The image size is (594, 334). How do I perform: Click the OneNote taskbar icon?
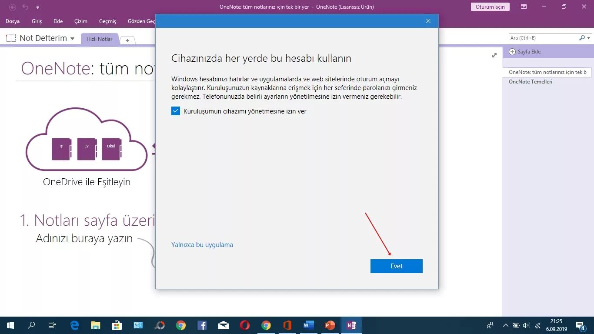(x=351, y=325)
